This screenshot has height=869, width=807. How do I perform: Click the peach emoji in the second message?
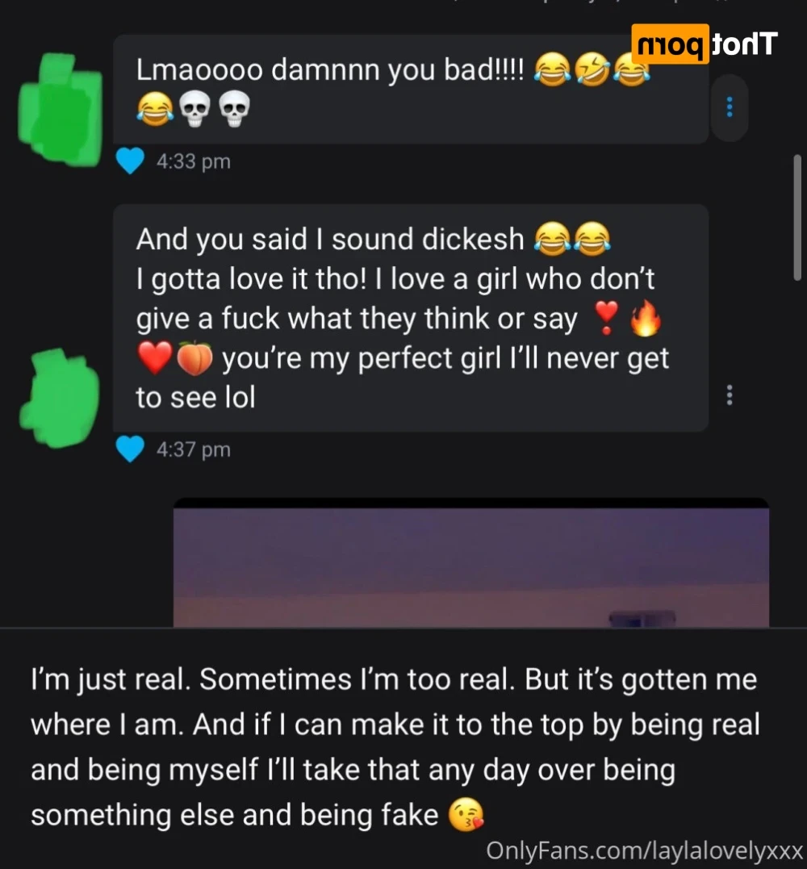pos(194,358)
